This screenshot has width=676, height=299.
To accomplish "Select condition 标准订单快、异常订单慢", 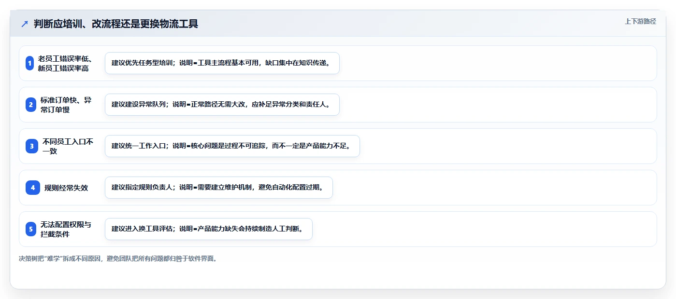I will pyautogui.click(x=66, y=105).
